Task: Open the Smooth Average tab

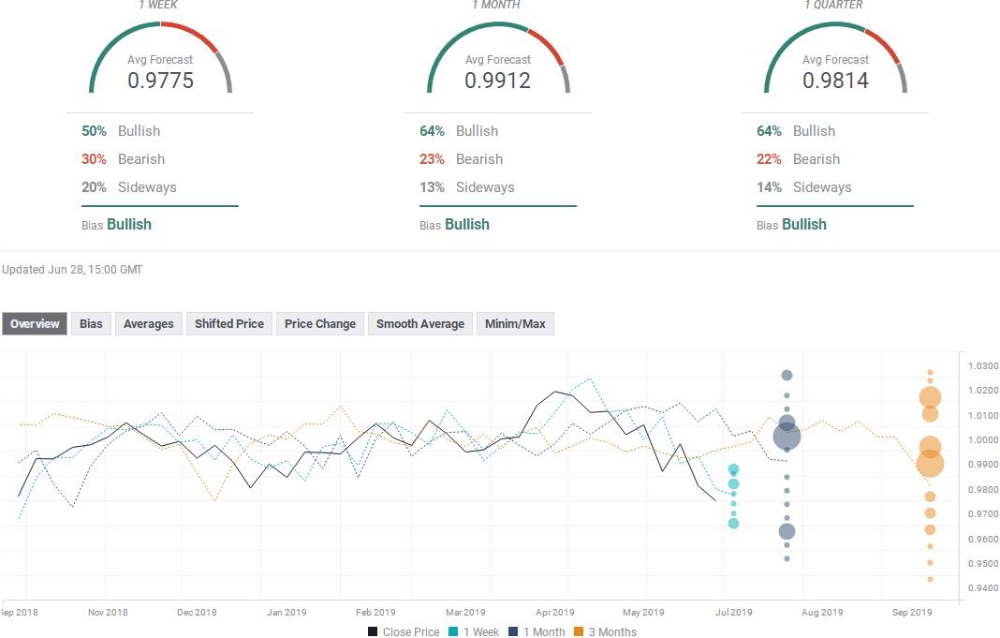Action: tap(420, 324)
